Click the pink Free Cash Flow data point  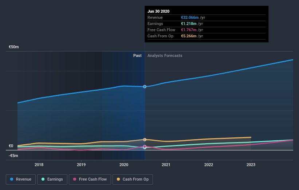(145, 146)
